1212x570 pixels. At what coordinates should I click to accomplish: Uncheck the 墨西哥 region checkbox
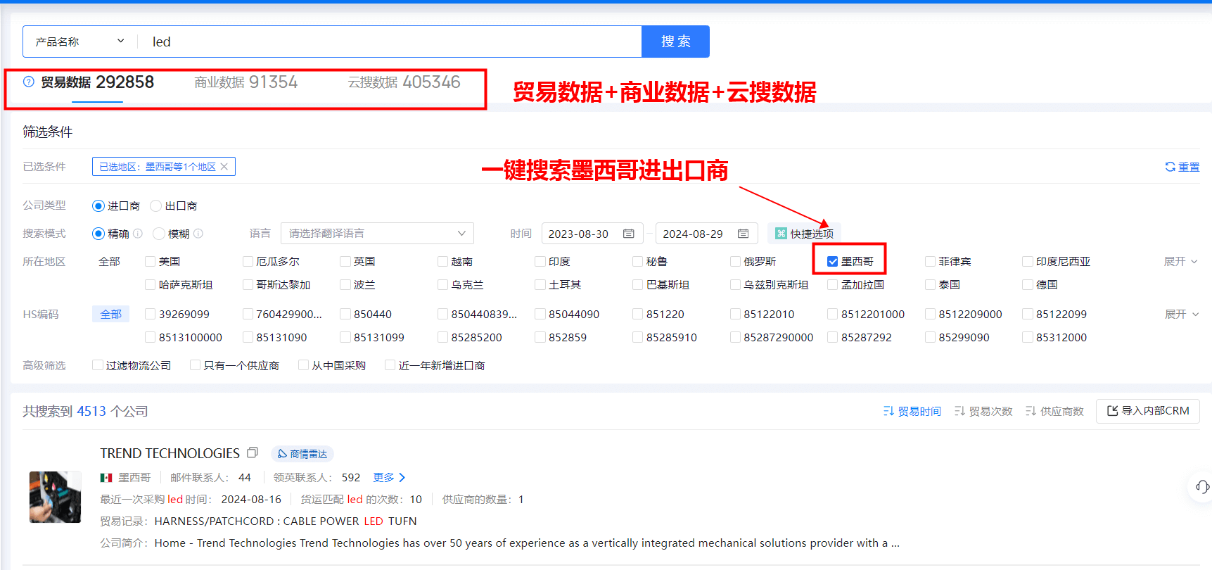coord(833,262)
